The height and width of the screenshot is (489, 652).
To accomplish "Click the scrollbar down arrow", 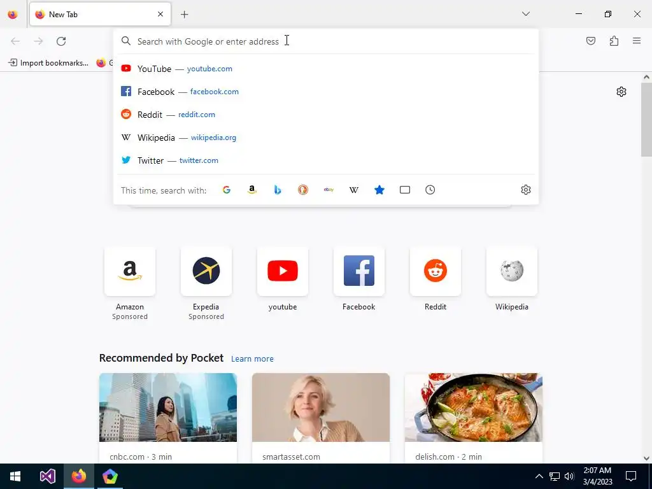I will (646, 458).
